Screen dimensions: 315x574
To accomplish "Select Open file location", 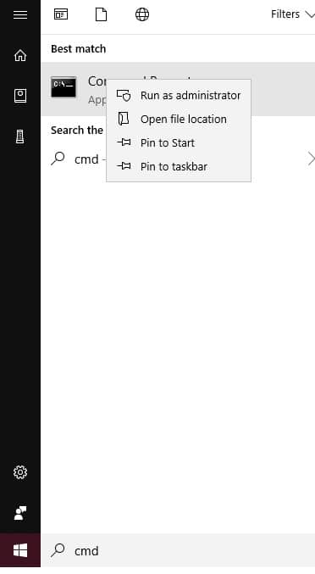I will (179, 119).
